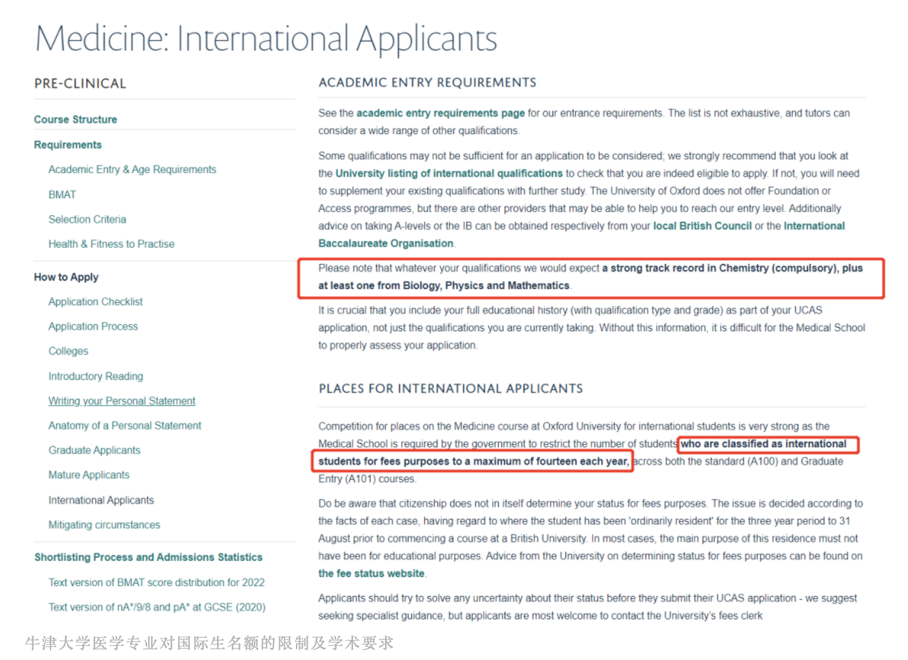Open Shortlisting Process and Admissions Statistics
908x660 pixels.
148,557
